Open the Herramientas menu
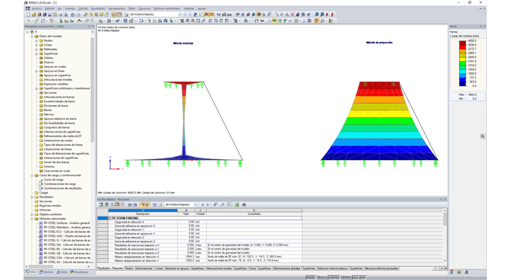 pyautogui.click(x=117, y=9)
